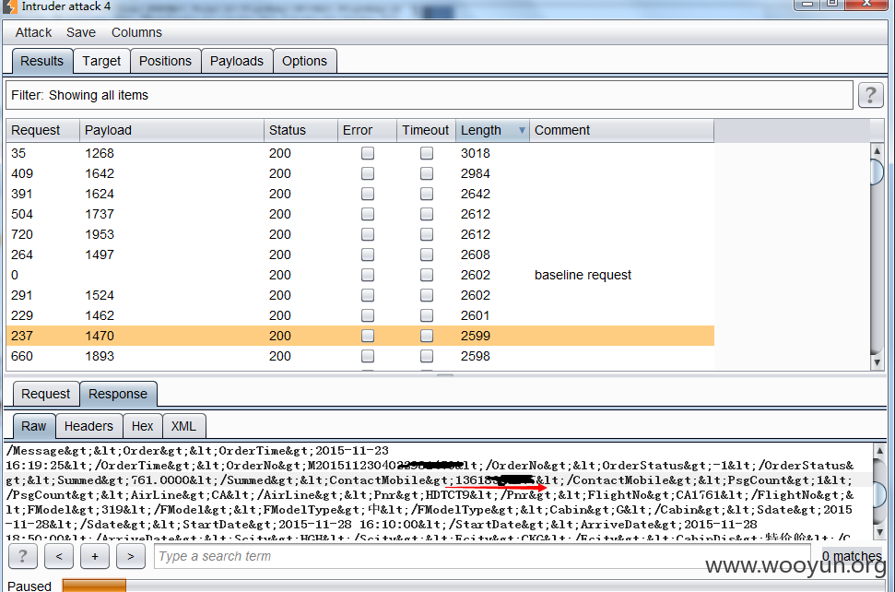Select result row with payload 1497

[x=360, y=255]
